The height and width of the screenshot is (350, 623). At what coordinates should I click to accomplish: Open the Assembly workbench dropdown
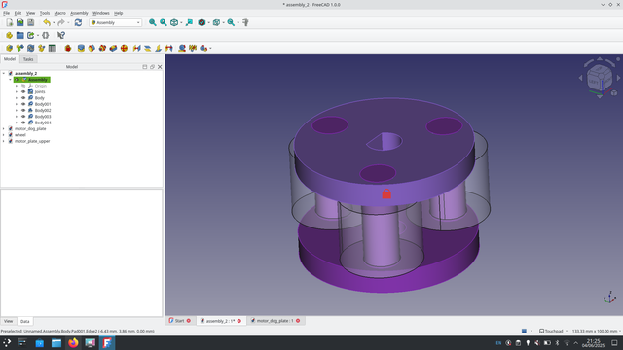[x=116, y=22]
